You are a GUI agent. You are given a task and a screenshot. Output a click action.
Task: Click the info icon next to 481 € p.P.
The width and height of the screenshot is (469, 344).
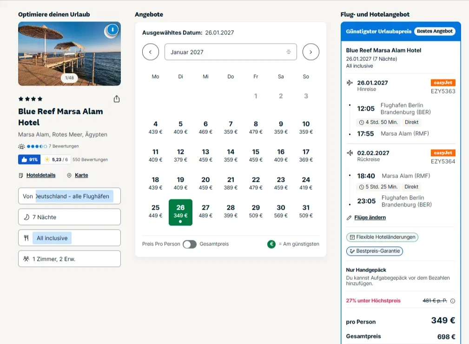coord(453,301)
